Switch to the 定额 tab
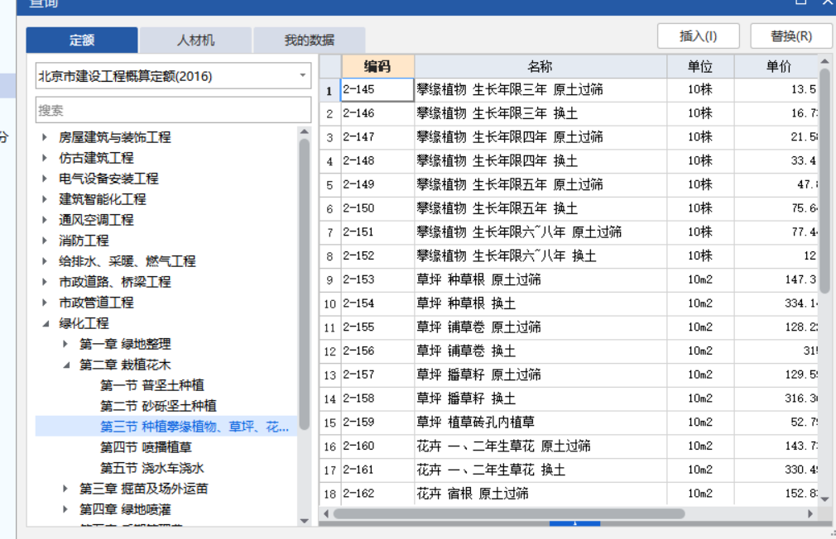 click(82, 40)
